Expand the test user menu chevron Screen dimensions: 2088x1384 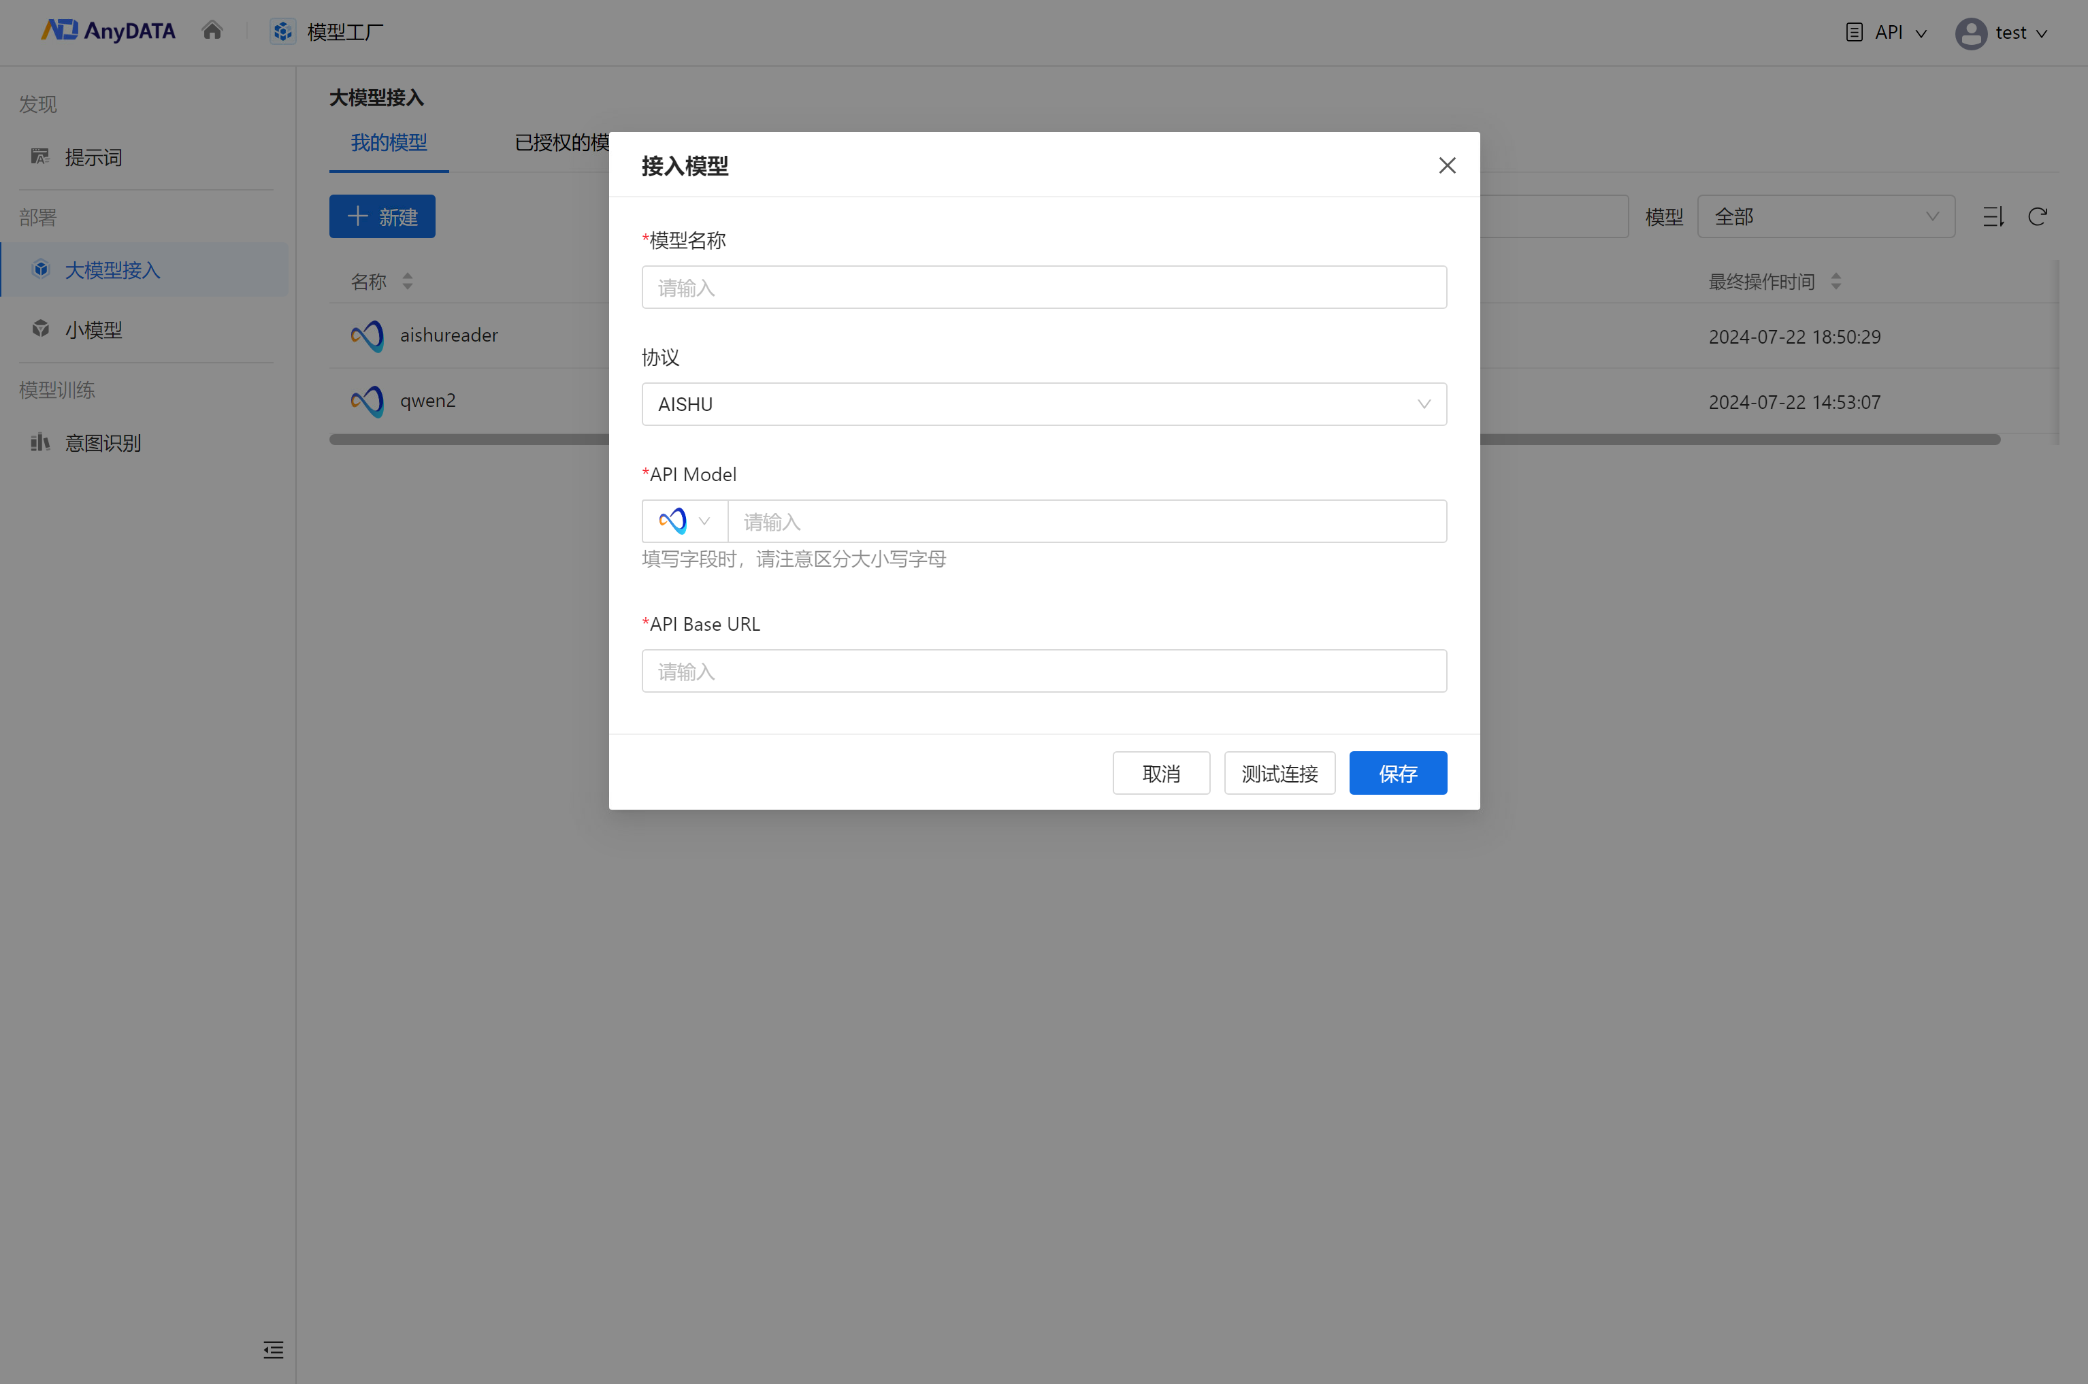click(2042, 33)
